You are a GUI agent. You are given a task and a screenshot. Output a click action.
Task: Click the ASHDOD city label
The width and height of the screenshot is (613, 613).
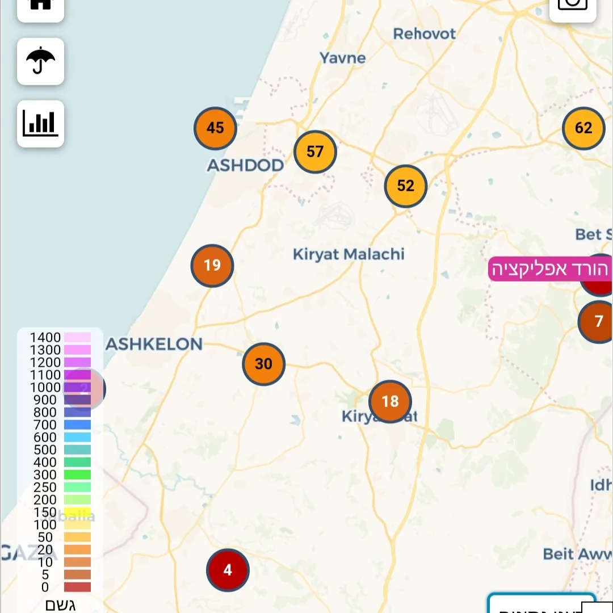coord(245,166)
